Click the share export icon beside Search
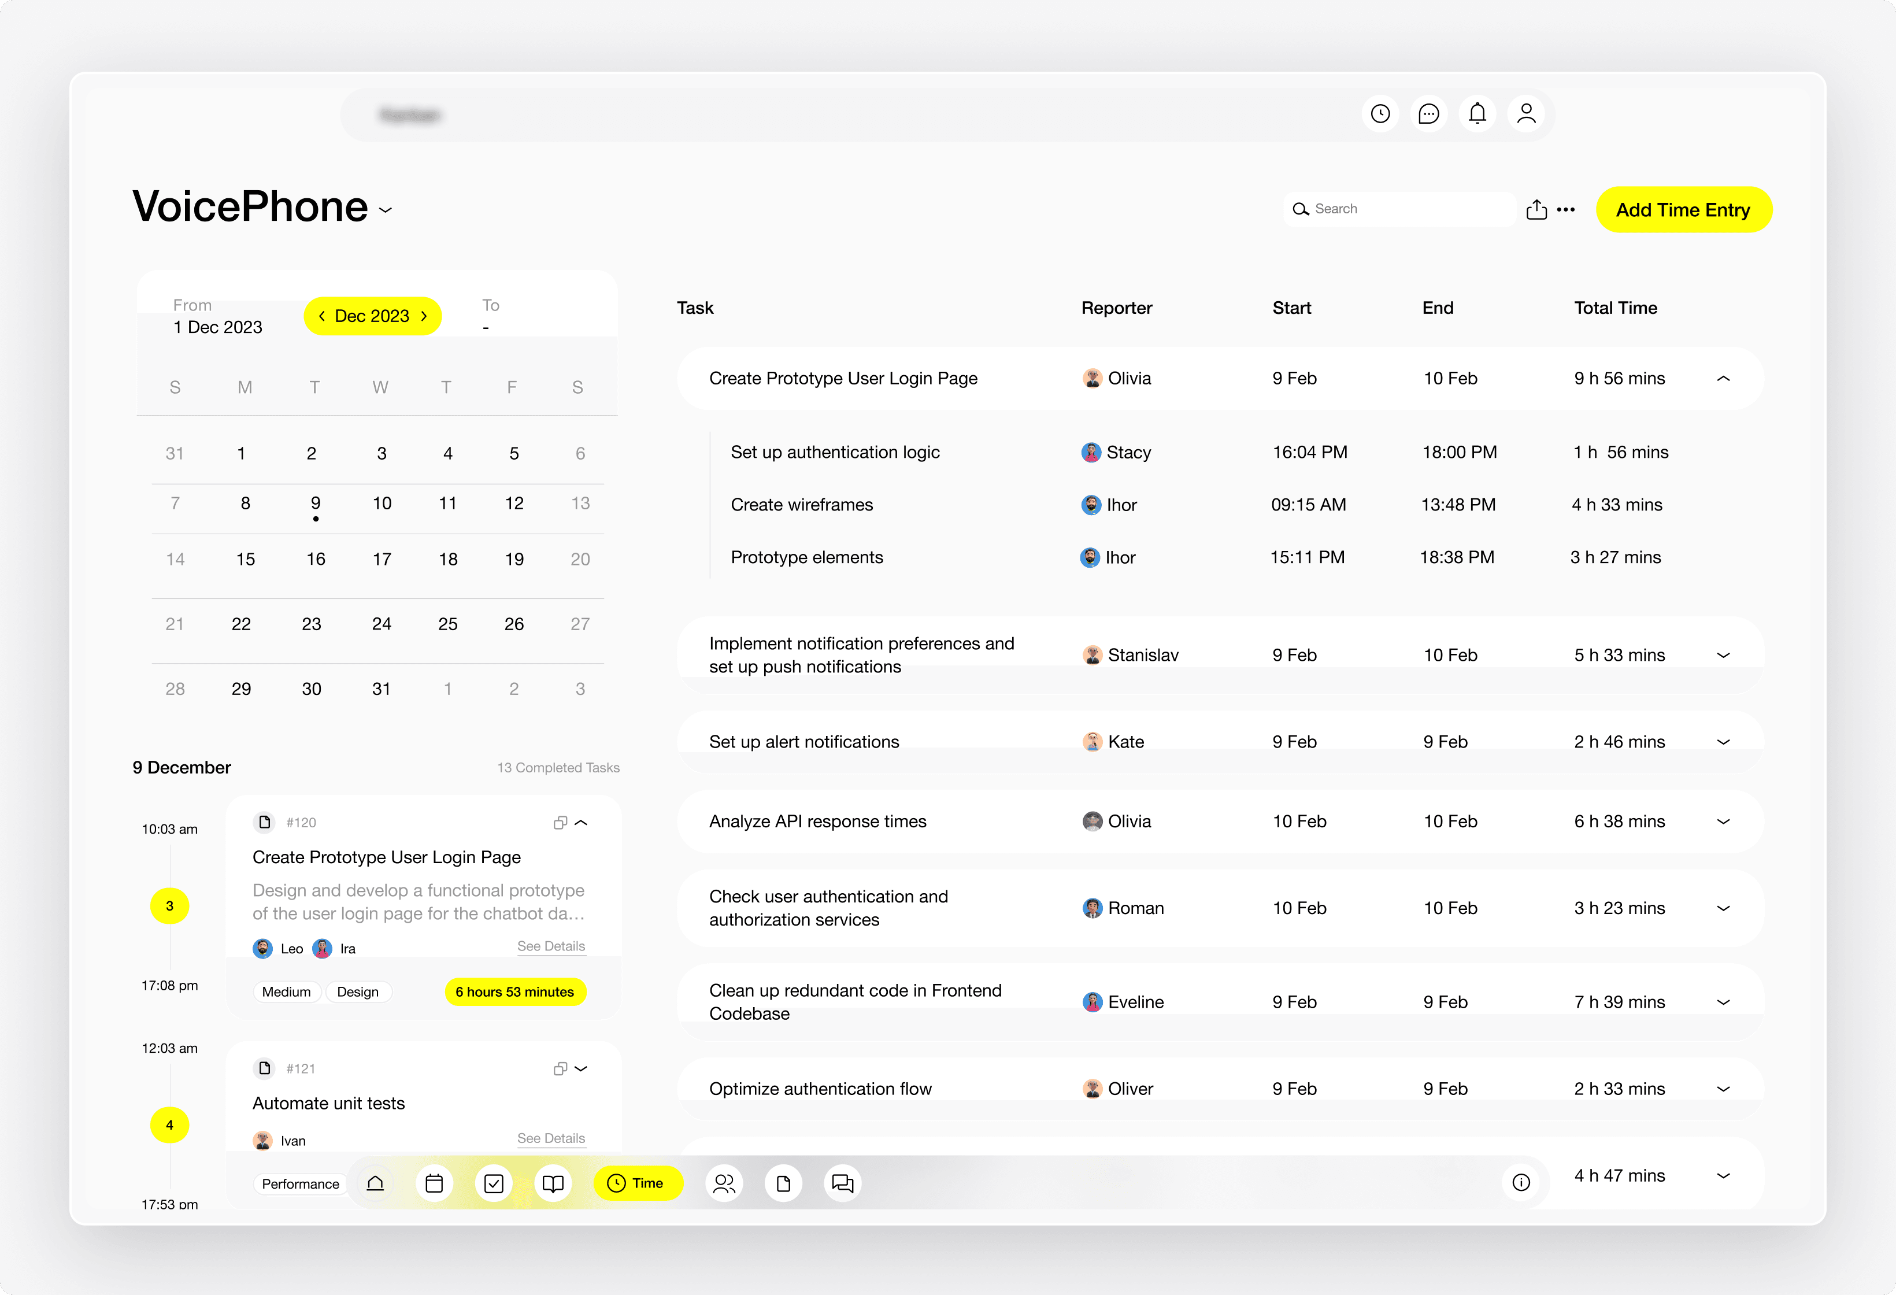 1536,210
